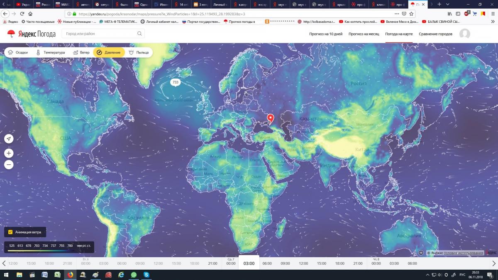498x280 pixels.
Task: Open File Explorer from the taskbar
Action: [19, 275]
